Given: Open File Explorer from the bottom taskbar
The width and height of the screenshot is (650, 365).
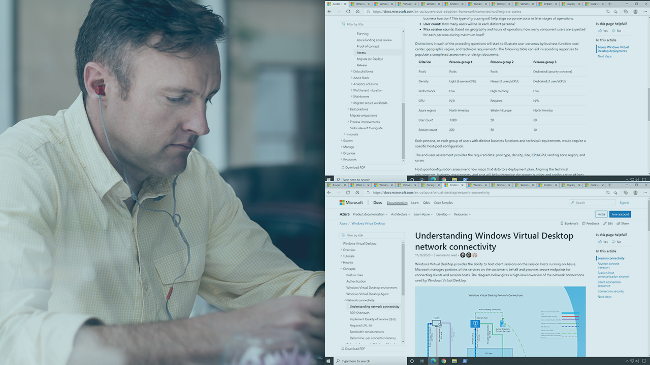Looking at the screenshot, I should (x=454, y=361).
